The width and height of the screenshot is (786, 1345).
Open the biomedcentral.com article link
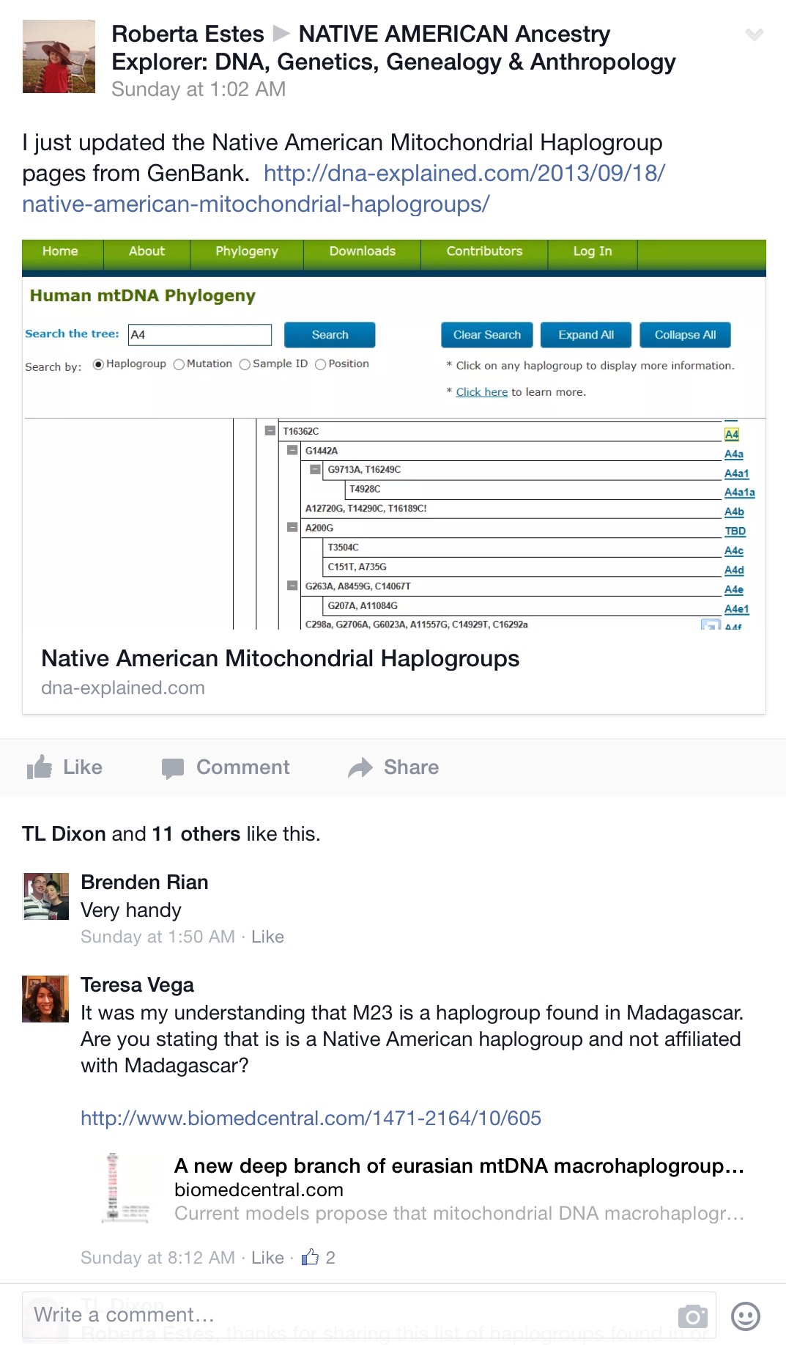(x=311, y=1119)
